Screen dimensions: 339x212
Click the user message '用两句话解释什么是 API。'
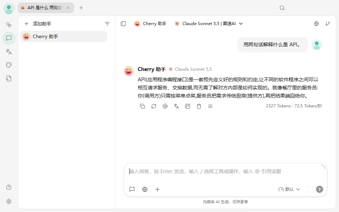272,45
